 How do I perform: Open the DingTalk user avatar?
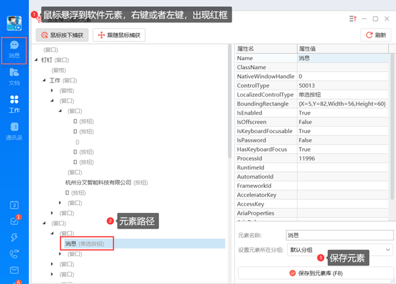[x=14, y=24]
